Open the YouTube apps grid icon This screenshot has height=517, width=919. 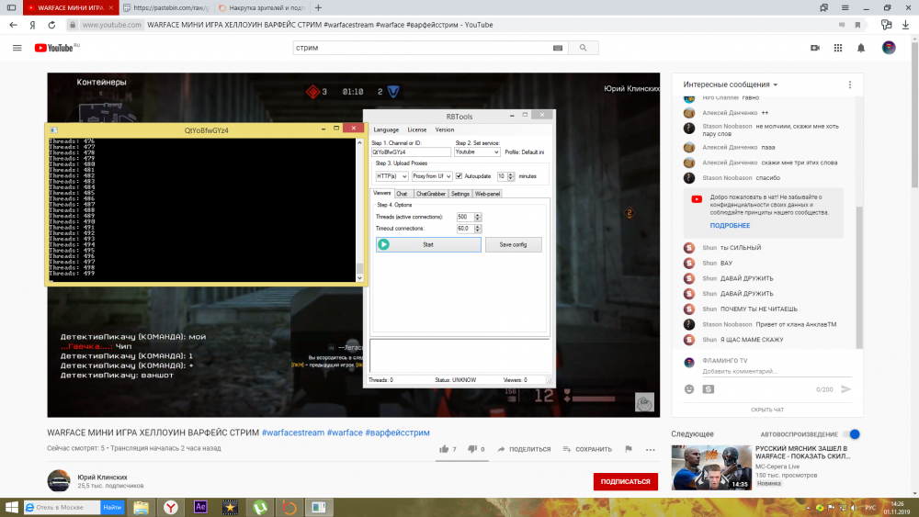(838, 48)
